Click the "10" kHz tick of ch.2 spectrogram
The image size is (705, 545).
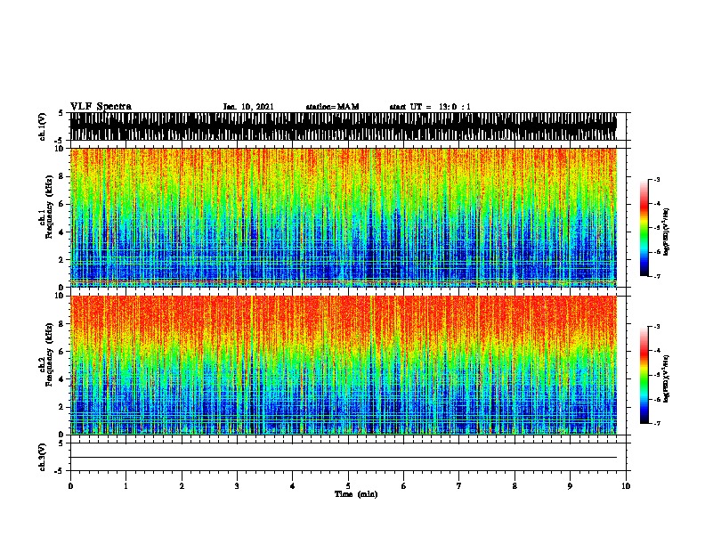[61, 296]
